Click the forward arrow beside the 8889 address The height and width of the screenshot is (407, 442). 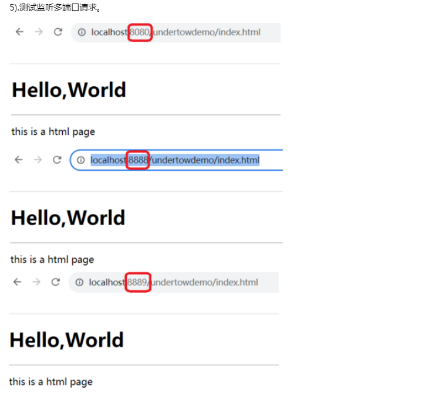[36, 282]
